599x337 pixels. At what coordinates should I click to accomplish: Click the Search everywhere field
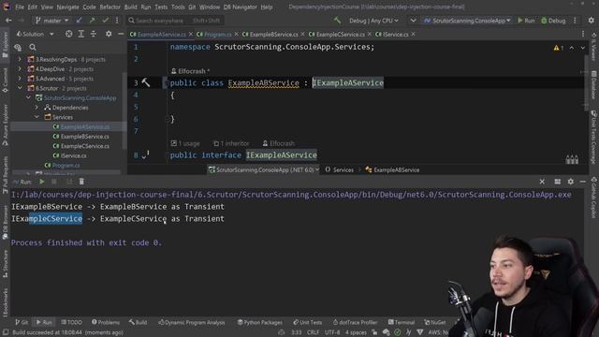click(x=175, y=21)
